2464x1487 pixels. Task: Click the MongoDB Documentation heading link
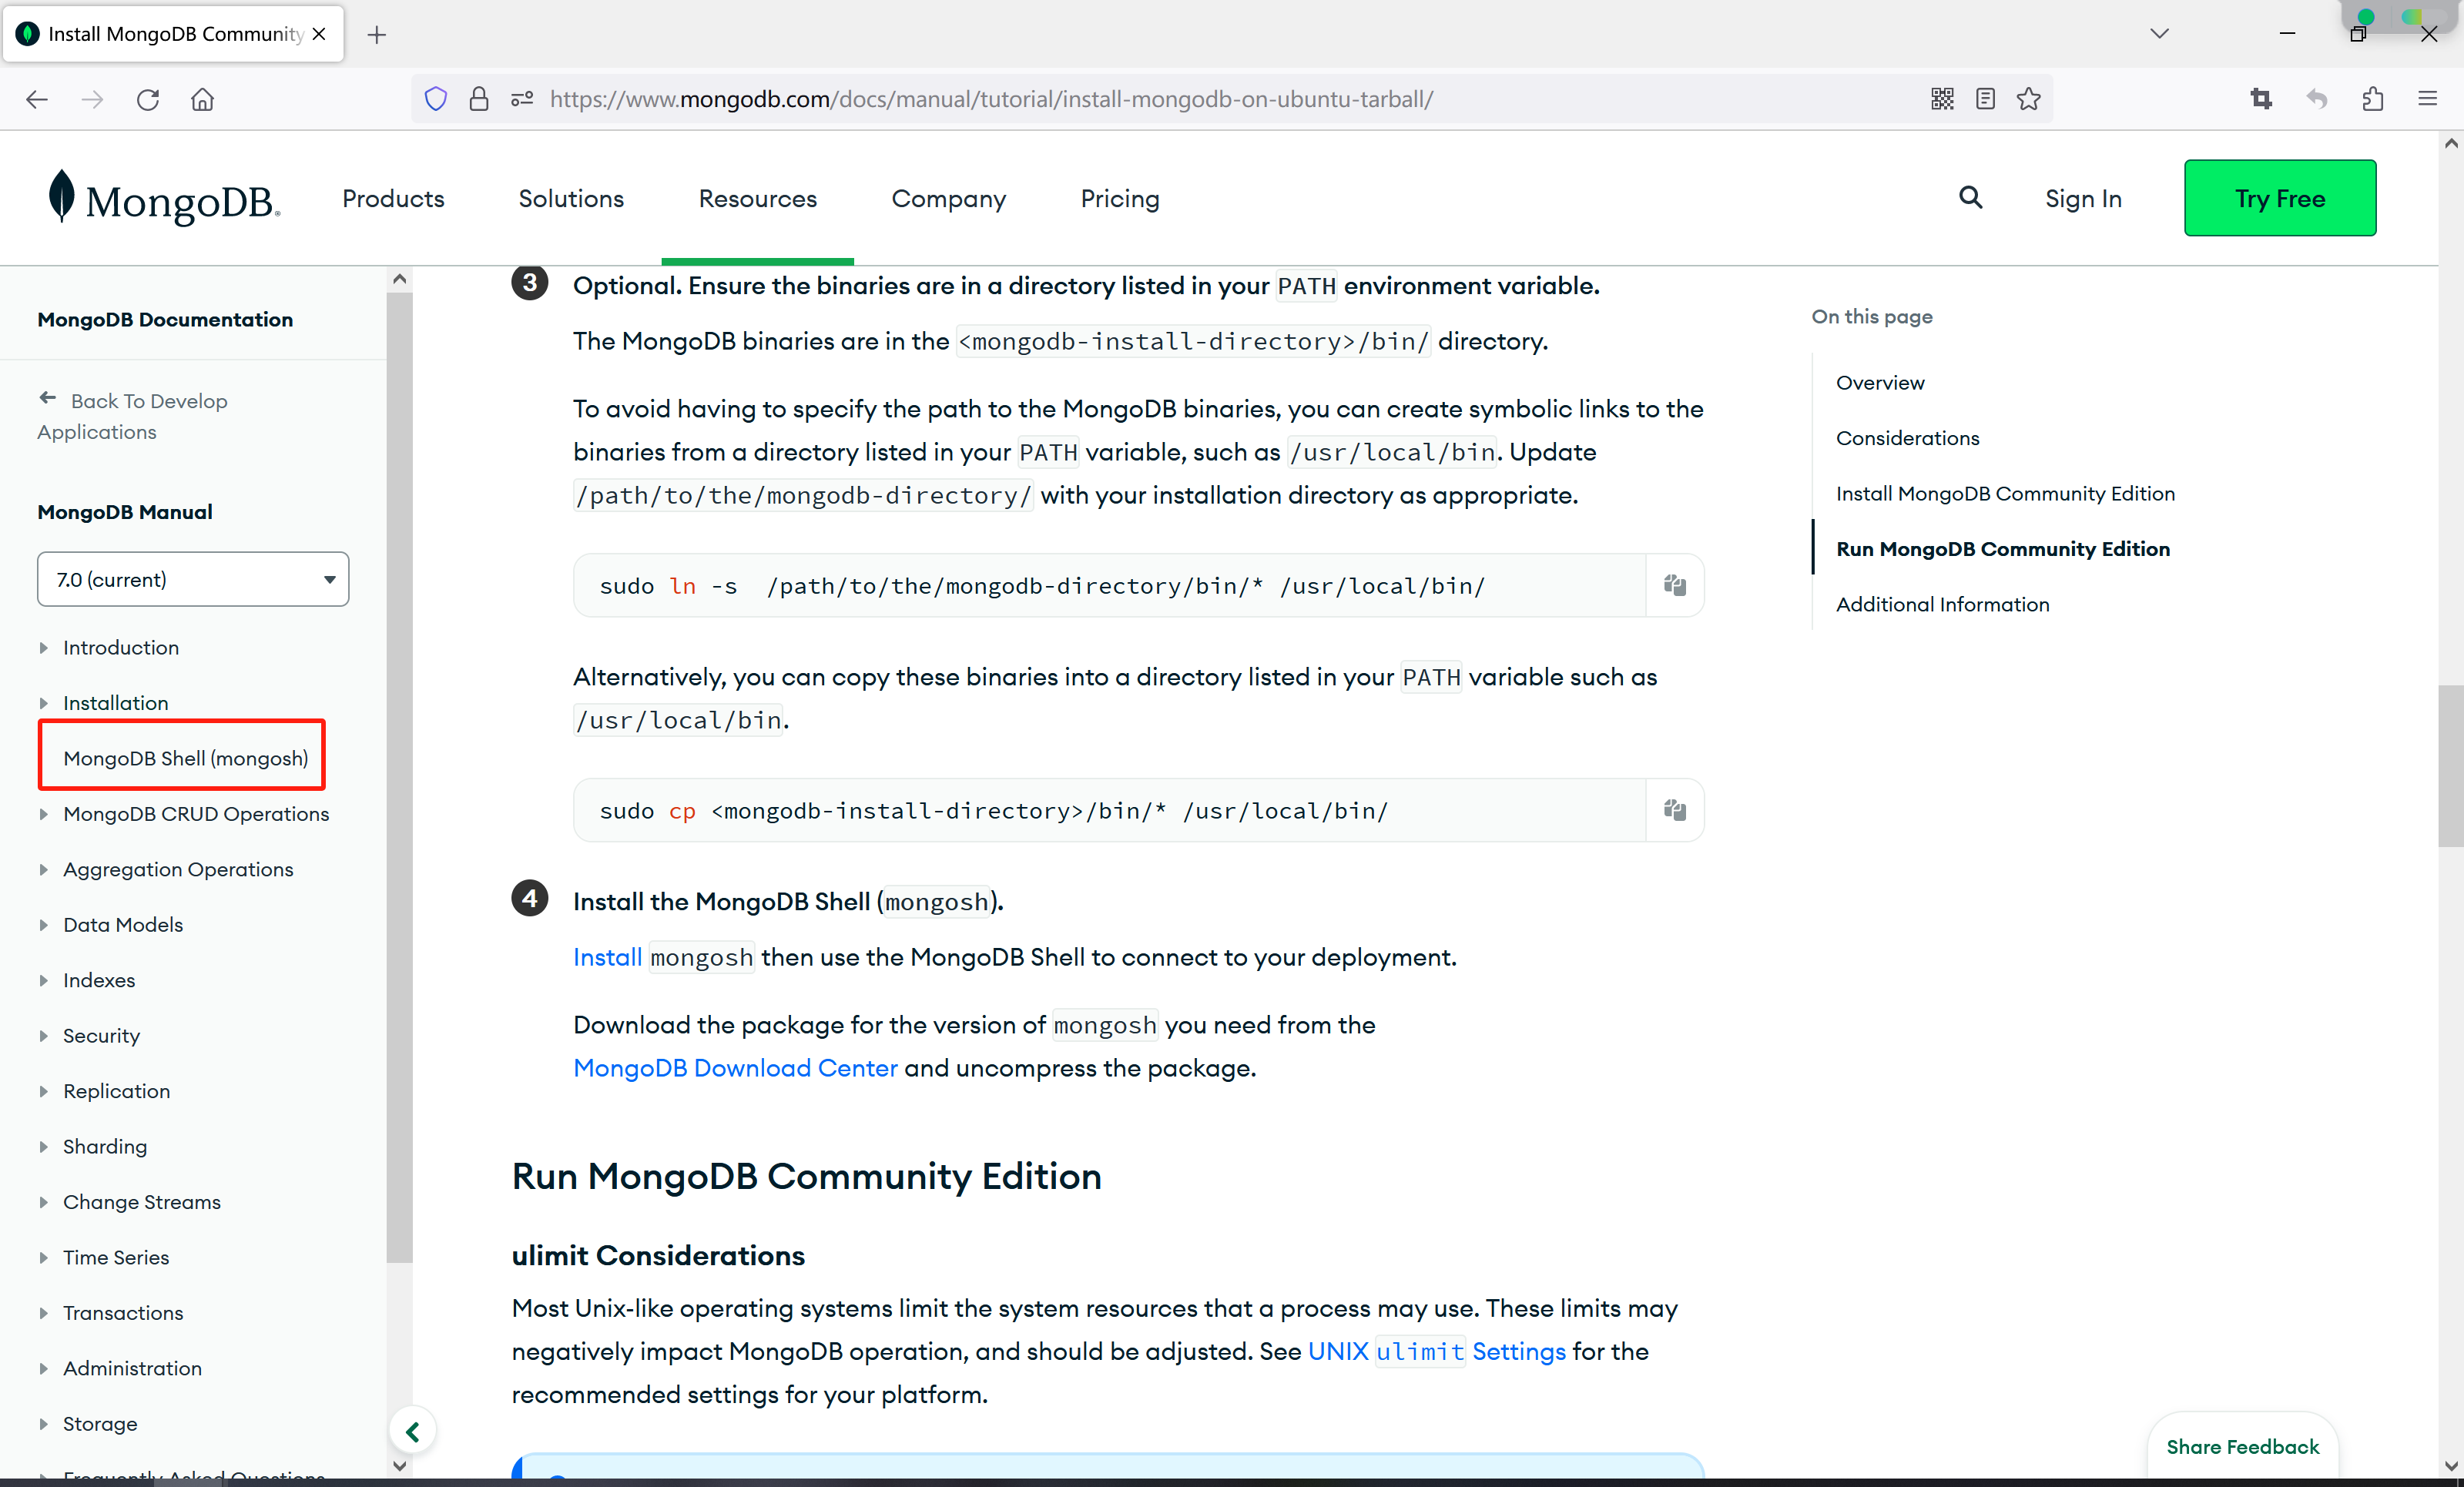tap(165, 319)
